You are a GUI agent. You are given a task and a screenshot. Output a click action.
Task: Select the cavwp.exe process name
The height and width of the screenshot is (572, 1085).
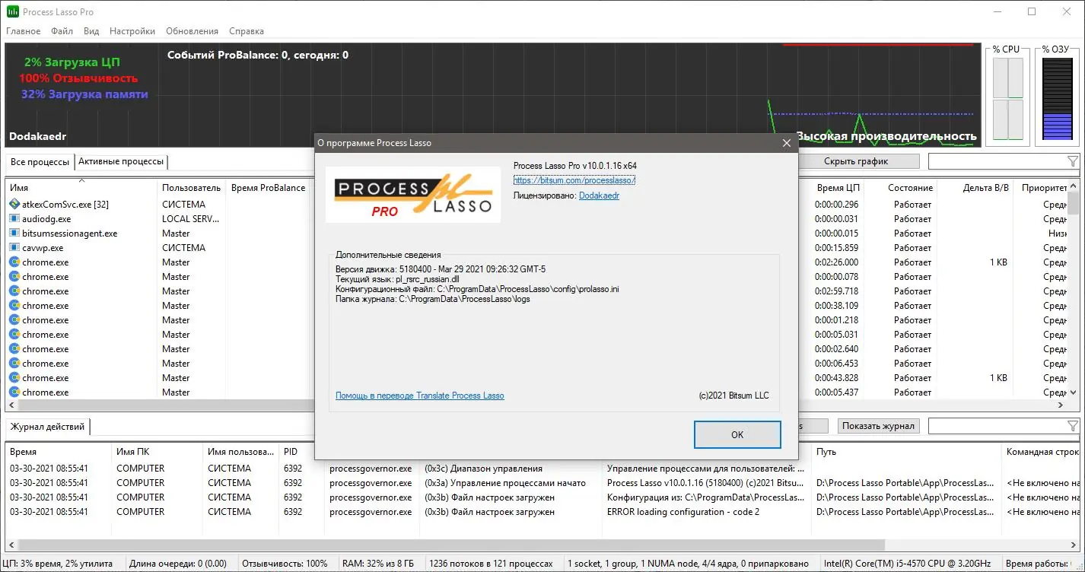43,248
